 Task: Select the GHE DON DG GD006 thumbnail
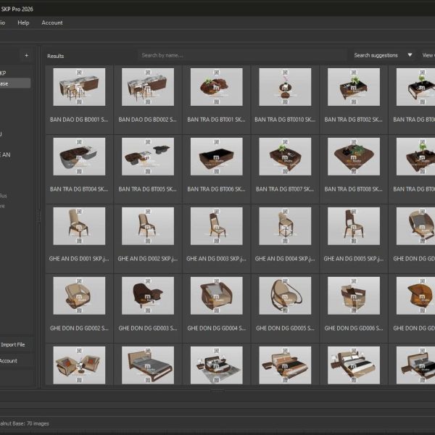354,296
